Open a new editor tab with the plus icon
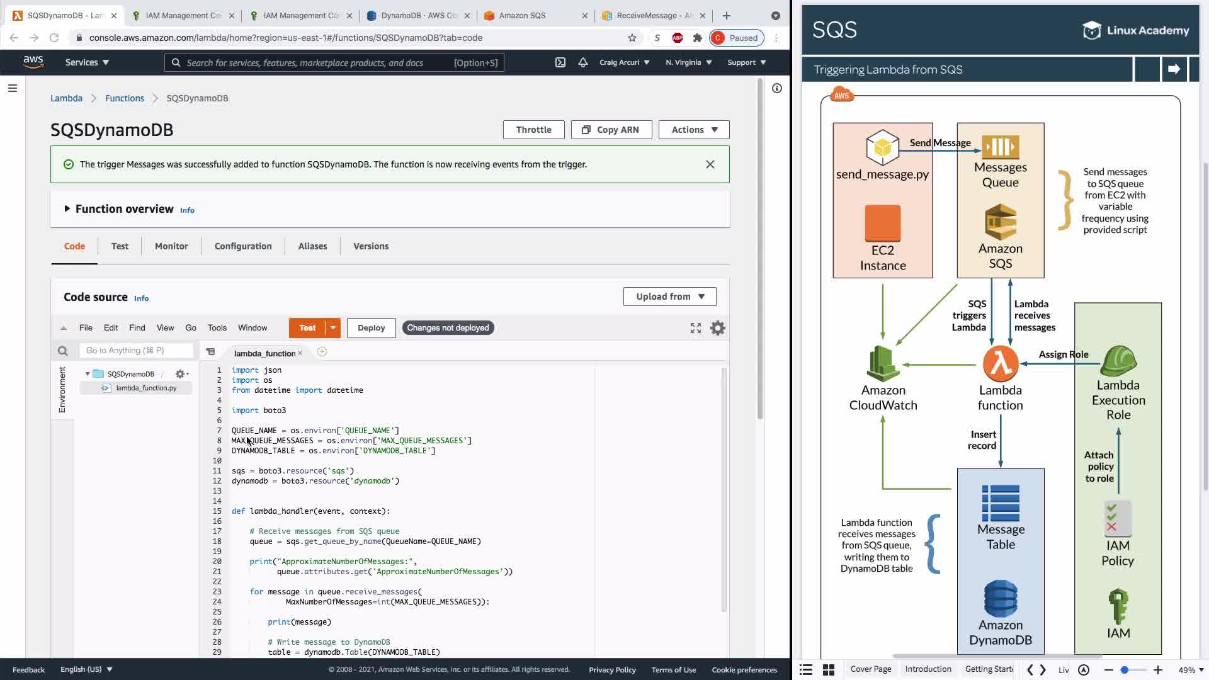 coord(322,352)
